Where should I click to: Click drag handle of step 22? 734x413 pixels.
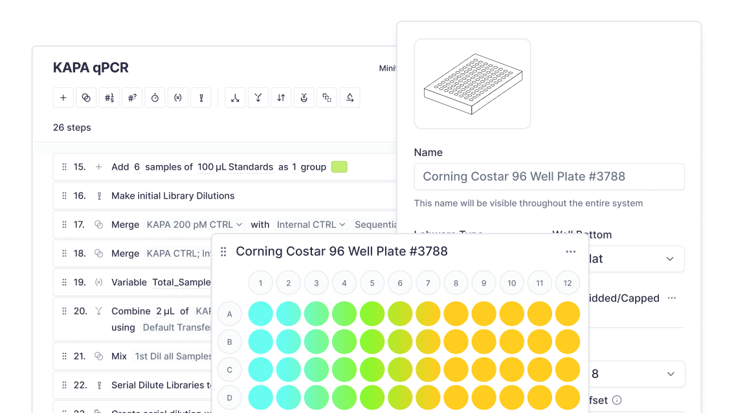(x=64, y=385)
